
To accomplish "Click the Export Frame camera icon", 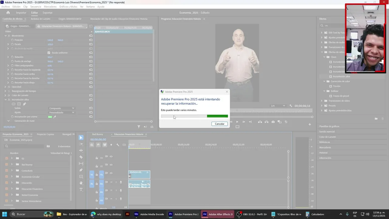I will (x=273, y=122).
